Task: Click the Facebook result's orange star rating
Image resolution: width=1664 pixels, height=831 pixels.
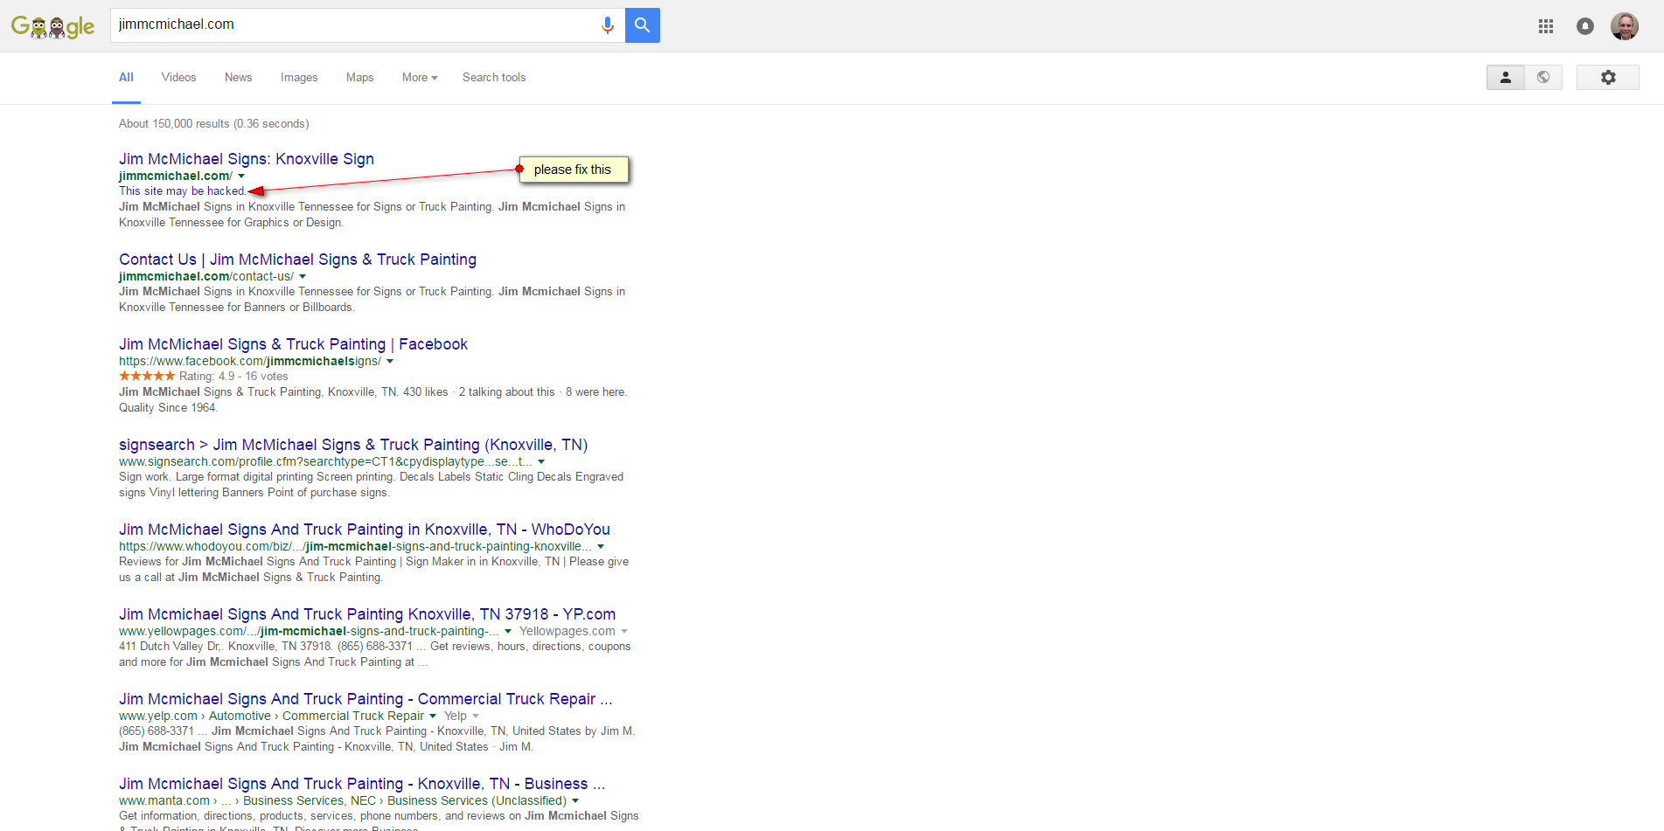Action: 147,377
